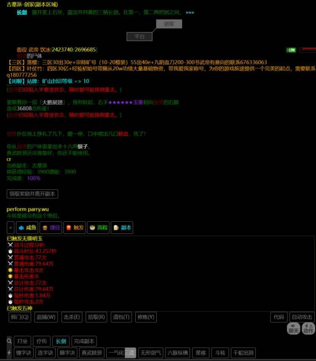316x361 pixels.
Task: Click the 【四区】 叶仪竹 trade message
Action: (161, 71)
